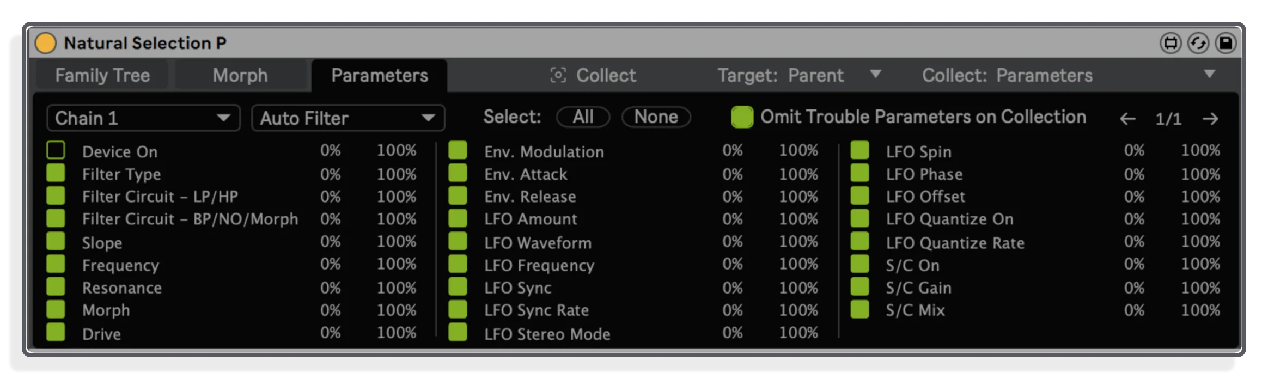Toggle the S/C Mix checkbox
Viewport: 1268px width, 379px height.
[x=859, y=309]
